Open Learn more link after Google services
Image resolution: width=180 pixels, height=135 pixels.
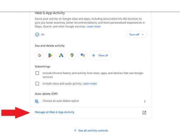(94, 26)
